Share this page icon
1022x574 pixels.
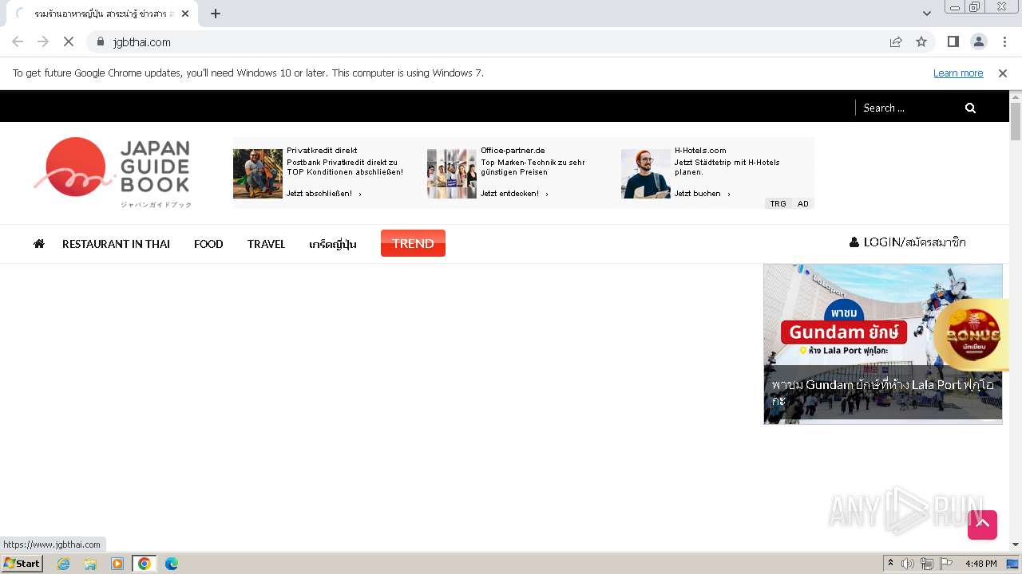tap(896, 42)
